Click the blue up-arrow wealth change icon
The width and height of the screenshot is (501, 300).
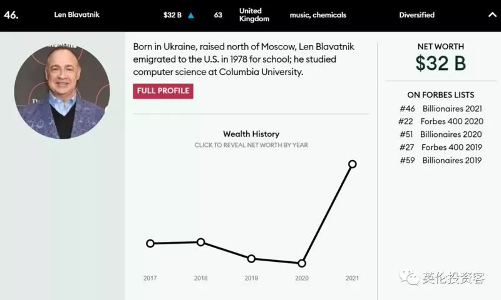pos(191,15)
